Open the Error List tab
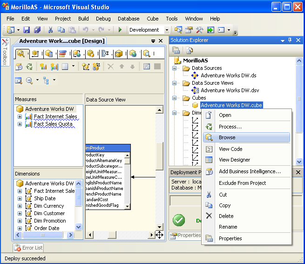The image size is (305, 264). click(x=28, y=248)
